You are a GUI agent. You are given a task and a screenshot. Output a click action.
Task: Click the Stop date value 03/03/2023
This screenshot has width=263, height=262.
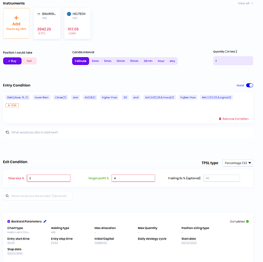click(15, 254)
